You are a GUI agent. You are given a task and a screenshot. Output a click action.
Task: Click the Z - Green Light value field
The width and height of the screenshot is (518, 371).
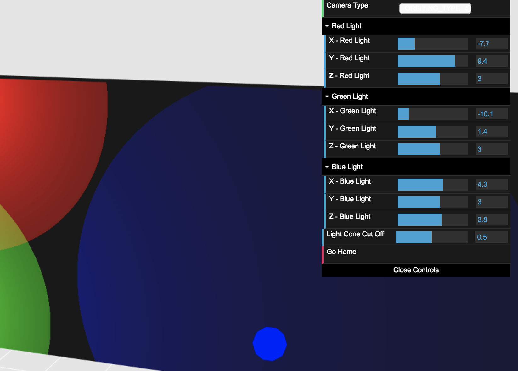coord(492,149)
